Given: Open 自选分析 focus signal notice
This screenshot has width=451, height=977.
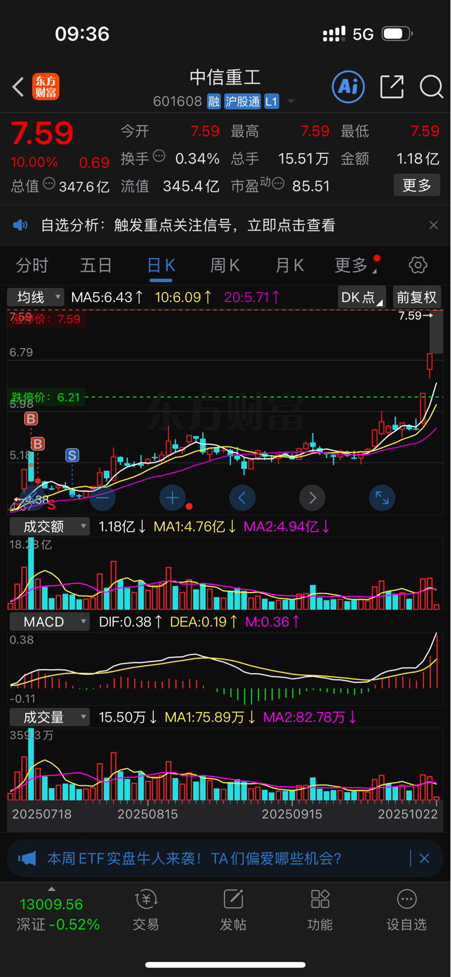Looking at the screenshot, I should click(188, 225).
